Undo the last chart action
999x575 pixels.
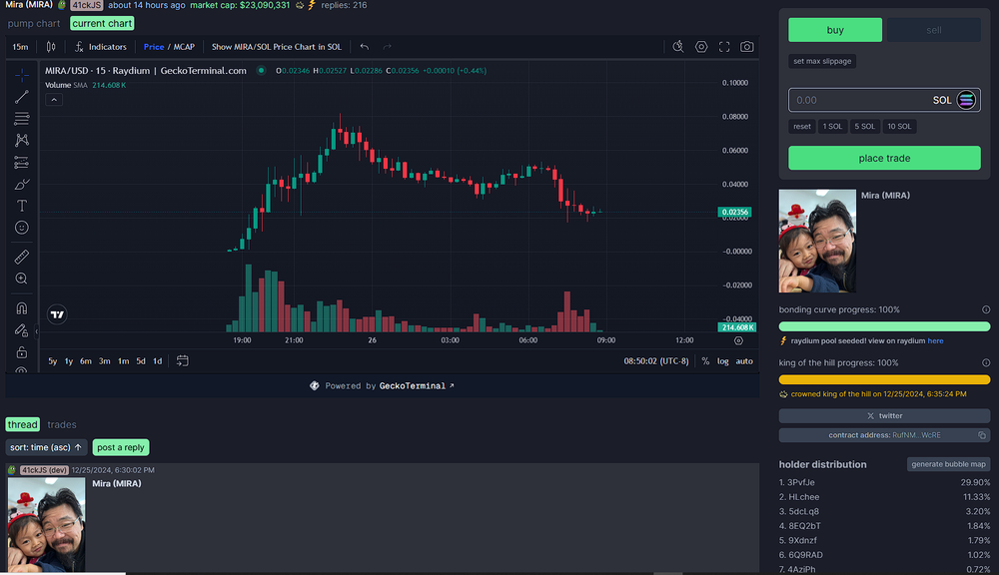point(365,47)
